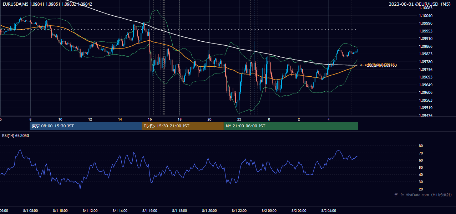456x214 pixels.
Task: Click price axis label 1.10040
Action: [426, 16]
